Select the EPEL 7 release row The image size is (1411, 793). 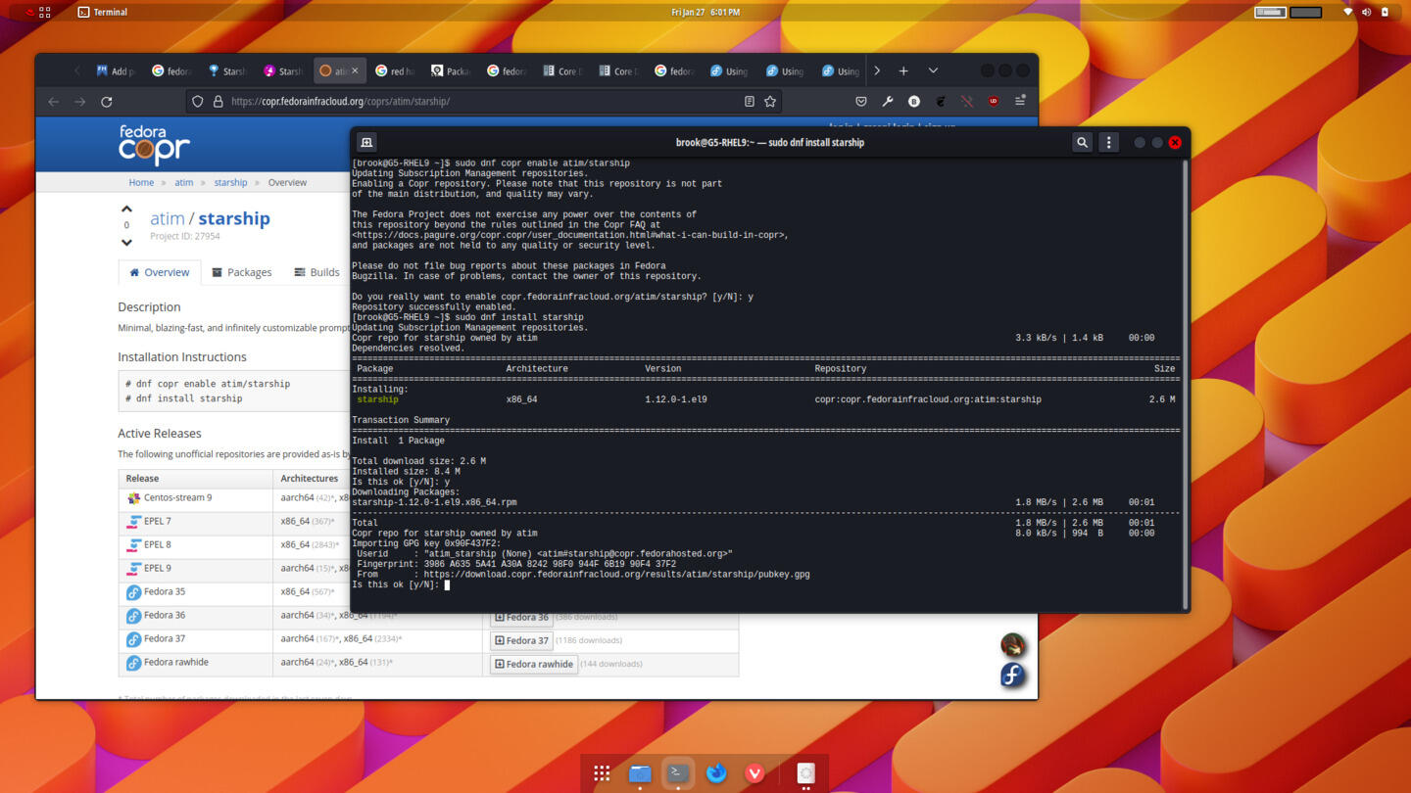196,522
